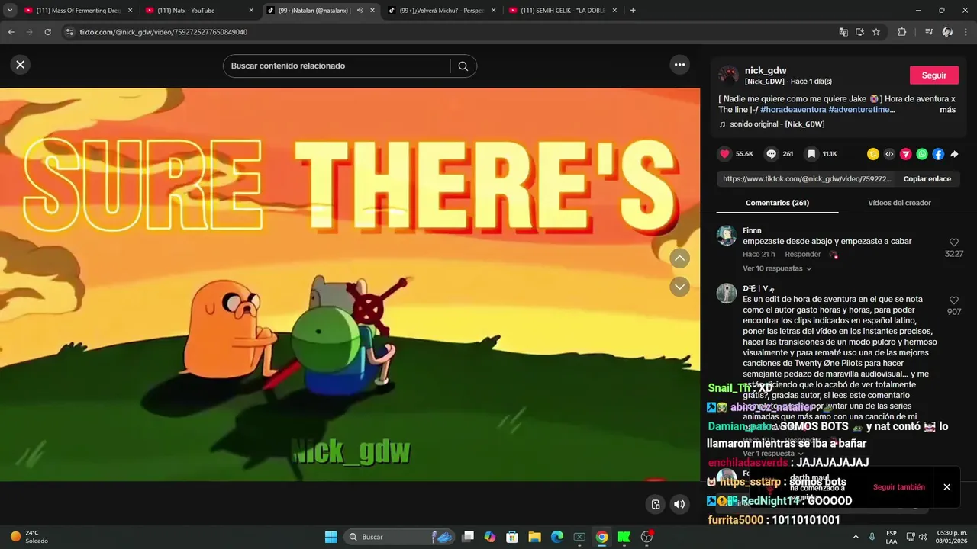Get embed code with the </> icon
Viewport: 977px width, 549px height.
[x=889, y=154]
